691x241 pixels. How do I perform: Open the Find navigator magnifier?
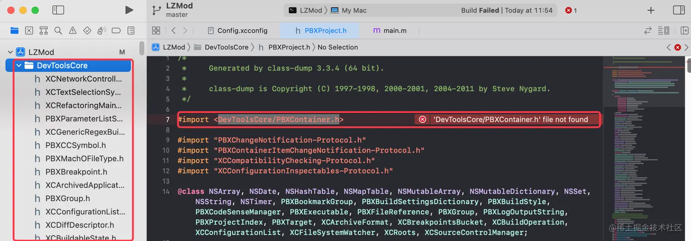(x=58, y=31)
